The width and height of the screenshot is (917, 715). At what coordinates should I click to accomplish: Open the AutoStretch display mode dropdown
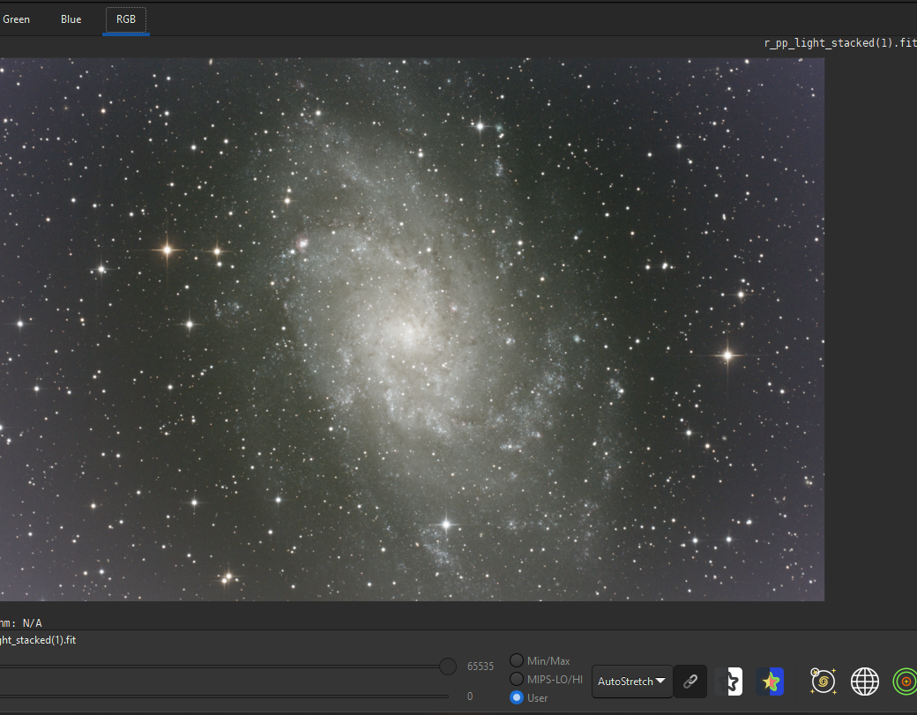631,681
